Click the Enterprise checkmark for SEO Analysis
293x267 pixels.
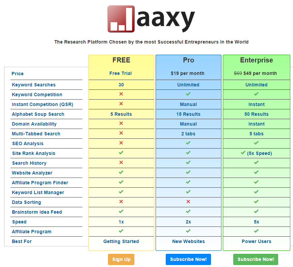[x=256, y=143]
